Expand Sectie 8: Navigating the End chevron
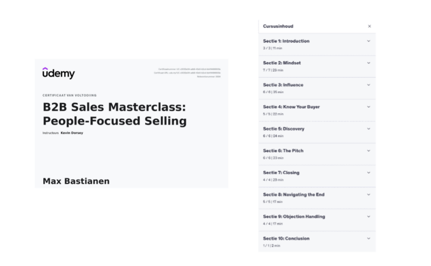The width and height of the screenshot is (431, 266). pos(369,194)
